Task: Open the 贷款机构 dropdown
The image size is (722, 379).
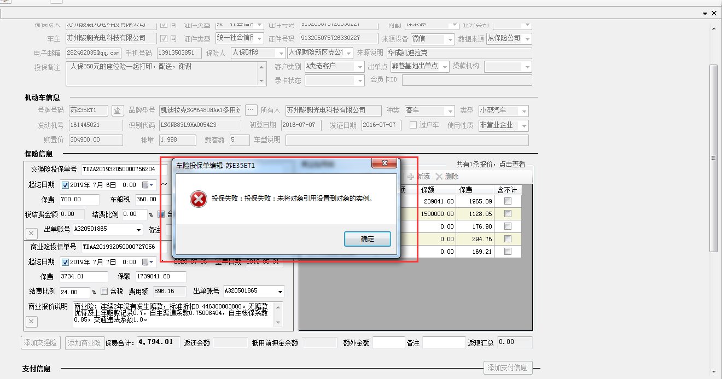Action: pyautogui.click(x=527, y=67)
